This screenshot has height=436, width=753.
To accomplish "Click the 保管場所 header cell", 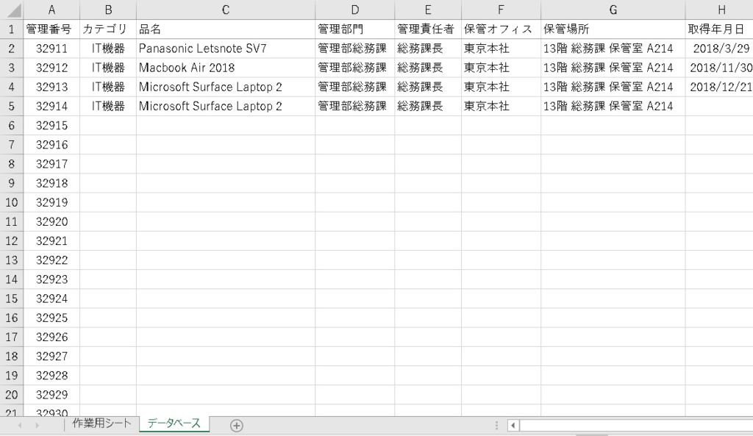I will tap(613, 29).
